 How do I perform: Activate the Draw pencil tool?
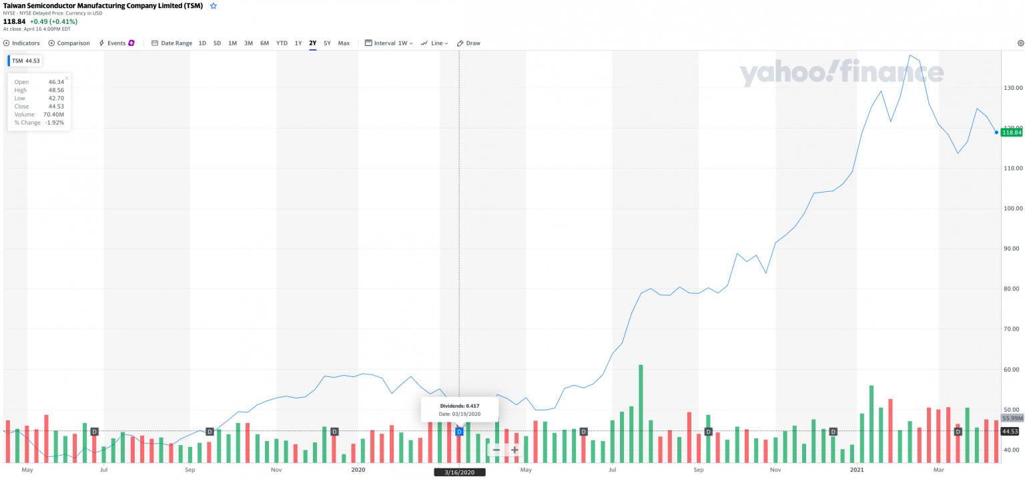click(x=468, y=43)
